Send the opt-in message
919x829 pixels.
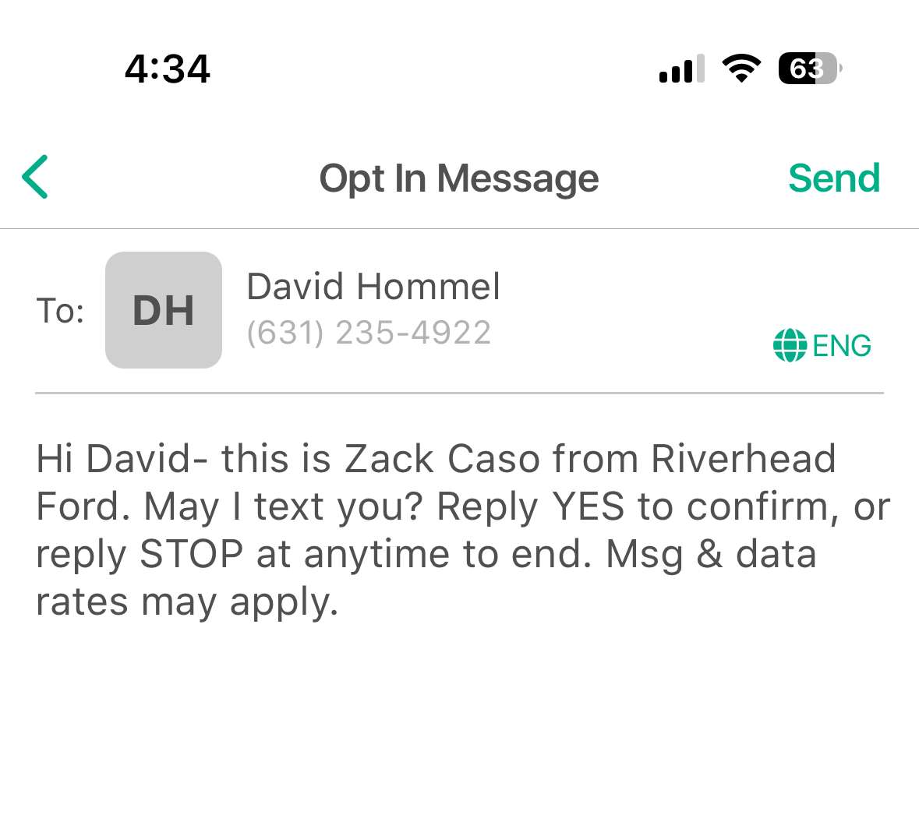(x=833, y=178)
